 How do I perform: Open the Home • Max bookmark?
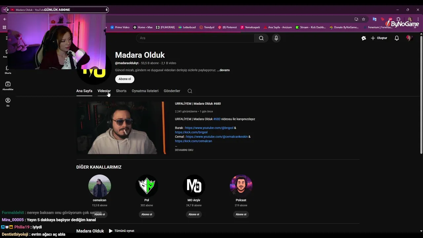coord(143,27)
